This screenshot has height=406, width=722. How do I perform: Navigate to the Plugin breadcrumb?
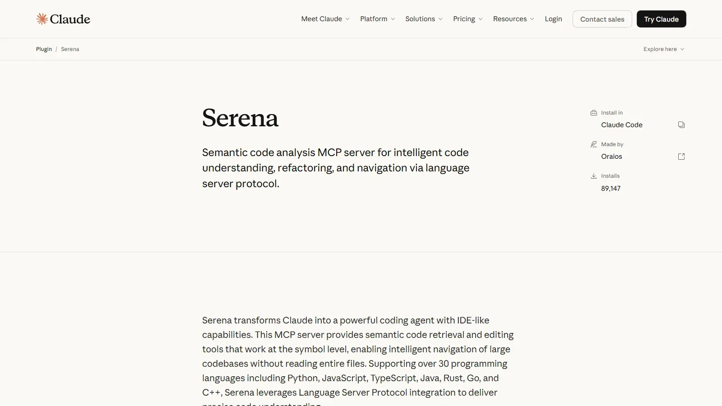tap(44, 49)
